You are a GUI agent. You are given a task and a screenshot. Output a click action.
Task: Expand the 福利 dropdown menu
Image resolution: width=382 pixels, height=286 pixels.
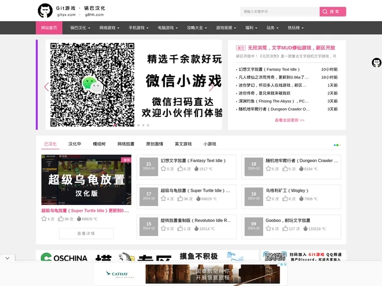click(251, 28)
